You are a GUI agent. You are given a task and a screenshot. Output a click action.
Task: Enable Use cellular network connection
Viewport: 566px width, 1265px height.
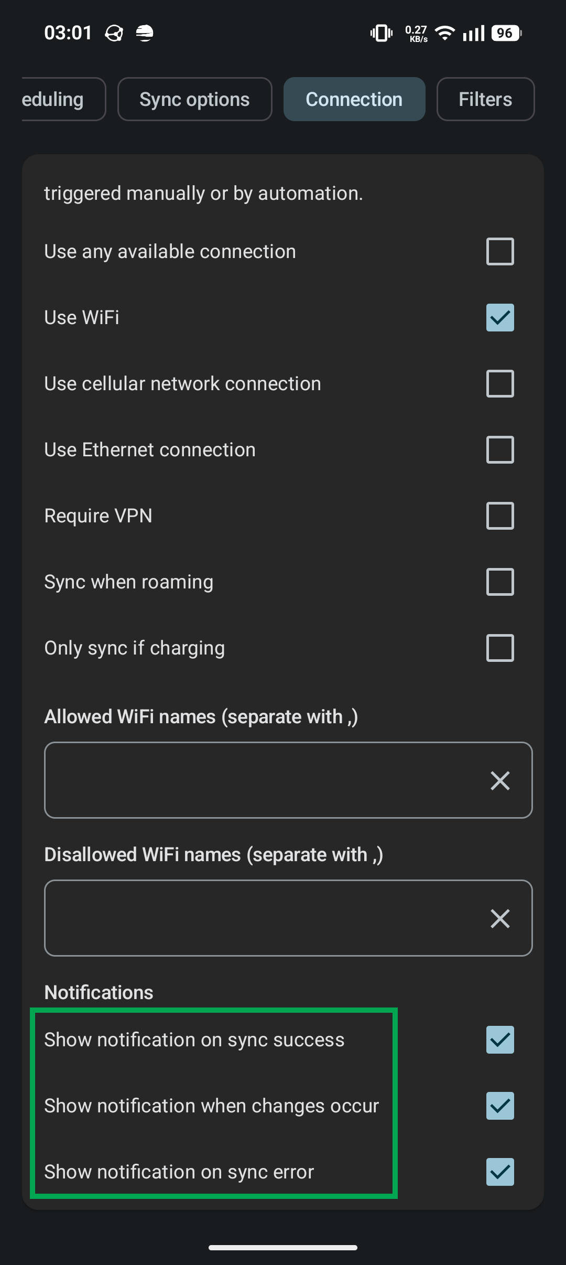500,384
